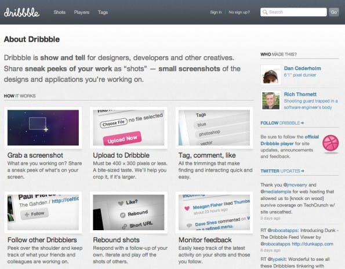Click the 'HOW IT WORKS' section label
The image size is (345, 269).
[x=20, y=96]
